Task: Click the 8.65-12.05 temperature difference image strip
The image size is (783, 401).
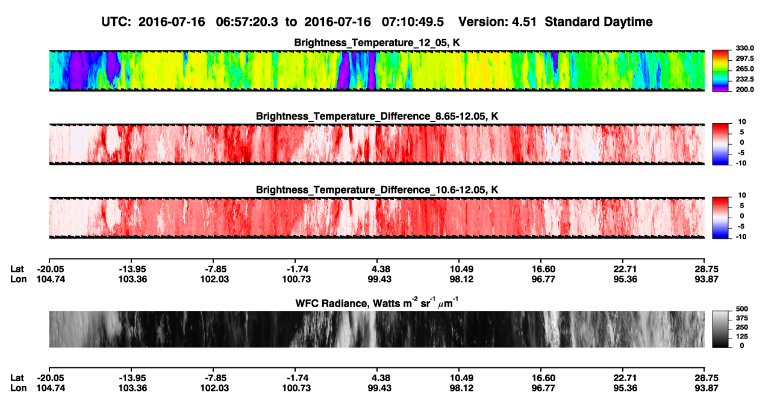Action: click(x=377, y=144)
